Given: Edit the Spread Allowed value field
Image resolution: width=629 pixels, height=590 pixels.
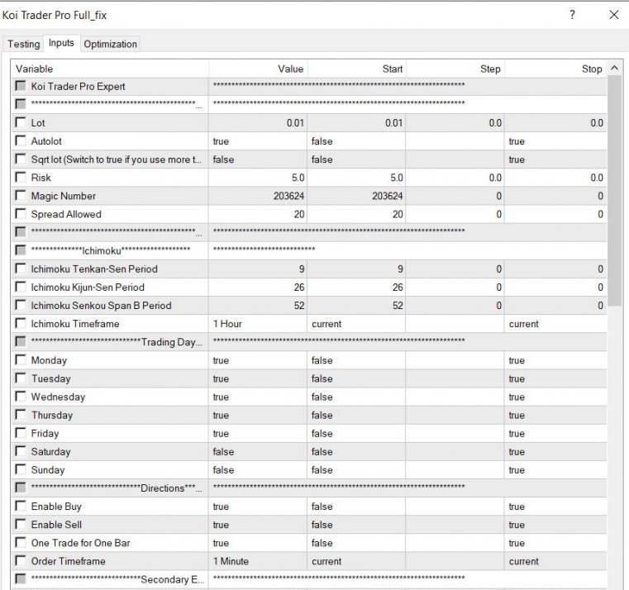Looking at the screenshot, I should (x=257, y=214).
